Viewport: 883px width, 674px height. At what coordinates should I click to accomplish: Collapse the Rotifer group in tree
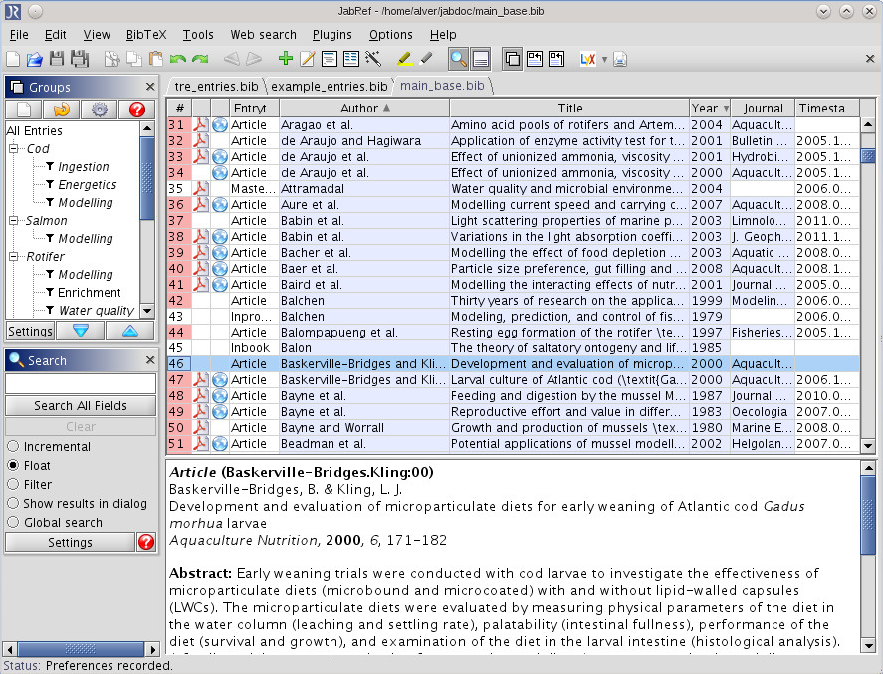(x=14, y=256)
